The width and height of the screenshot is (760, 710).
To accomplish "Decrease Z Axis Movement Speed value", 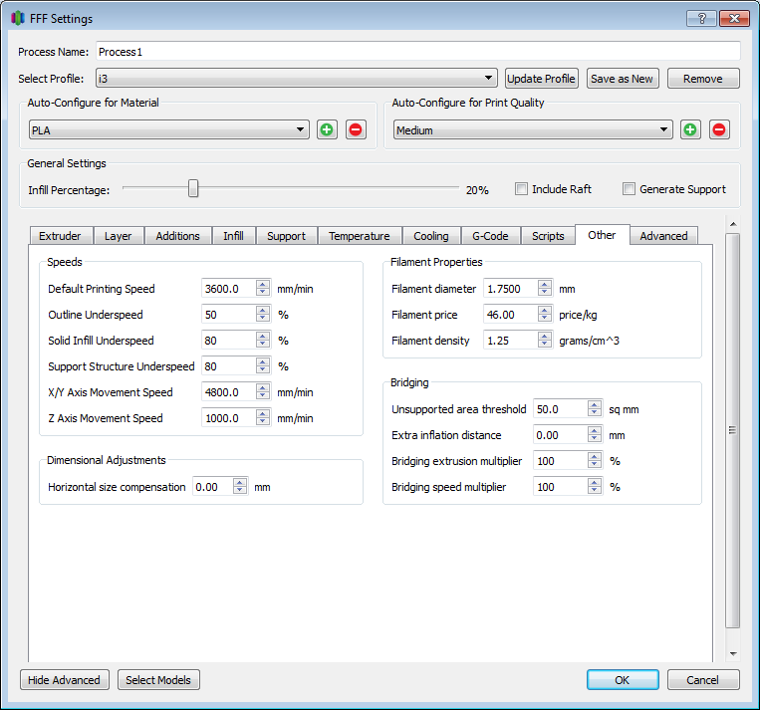I will pos(263,422).
